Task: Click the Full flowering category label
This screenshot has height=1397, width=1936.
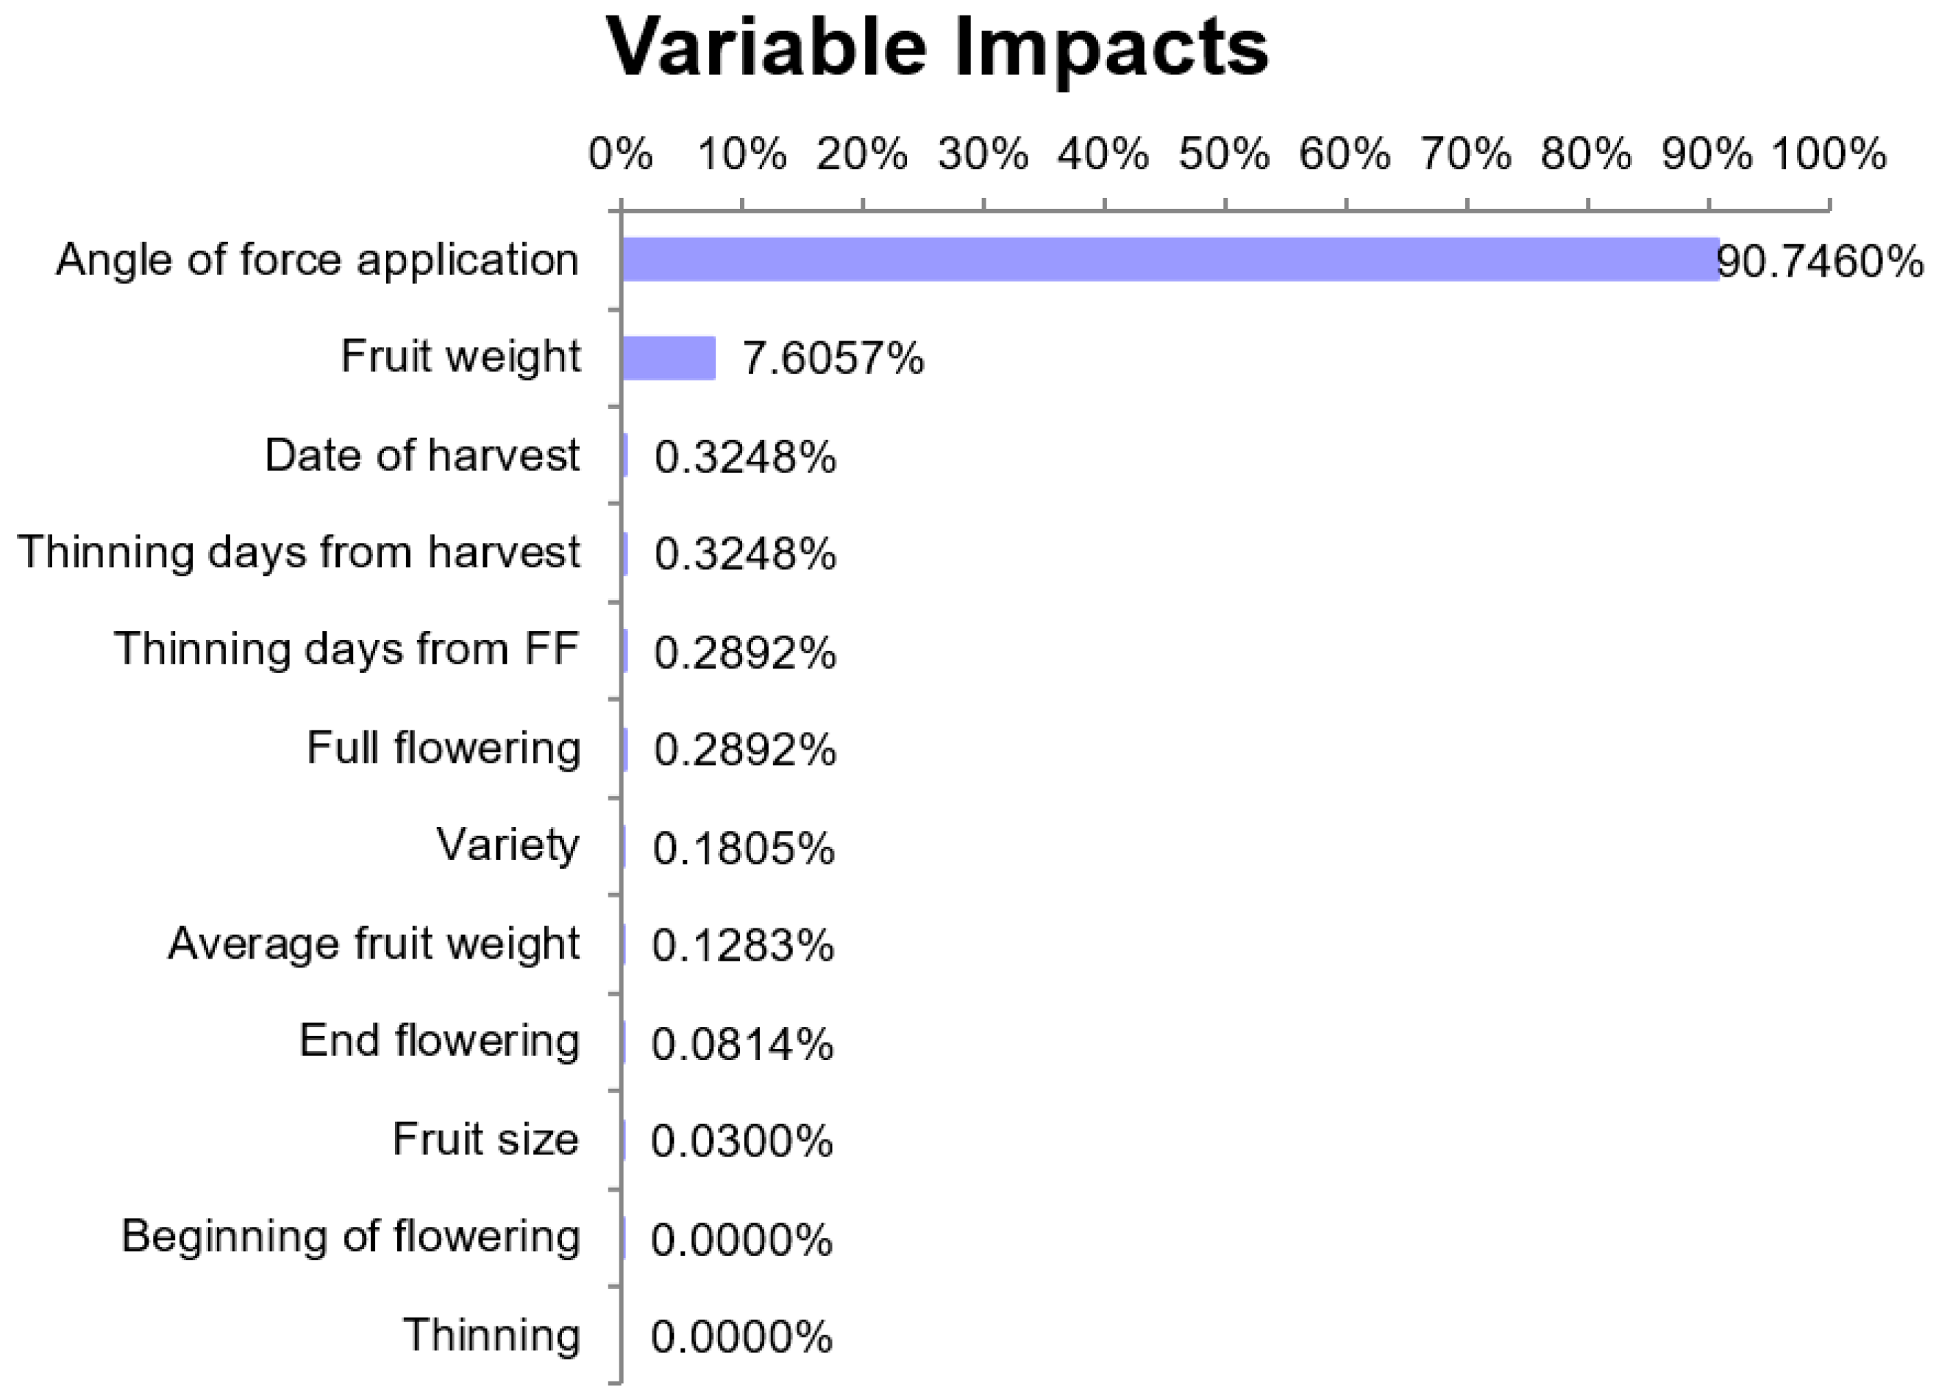Action: click(443, 748)
